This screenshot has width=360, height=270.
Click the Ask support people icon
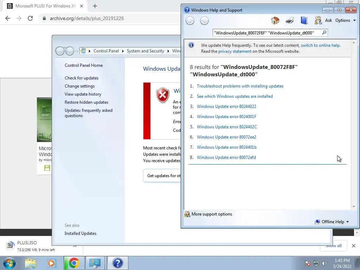[318, 20]
